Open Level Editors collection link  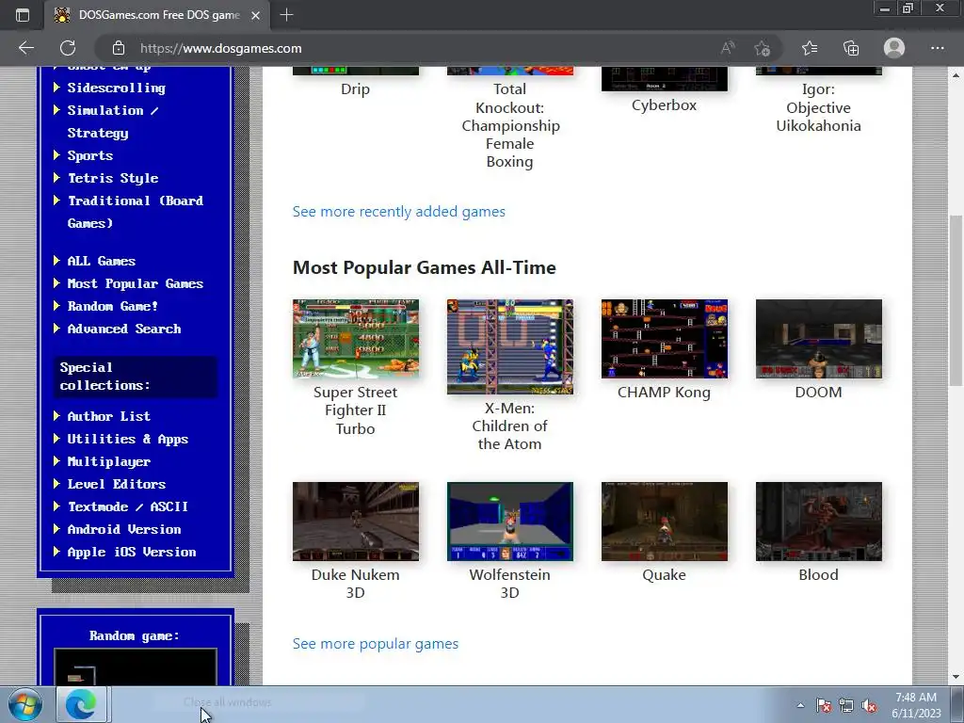[117, 485]
